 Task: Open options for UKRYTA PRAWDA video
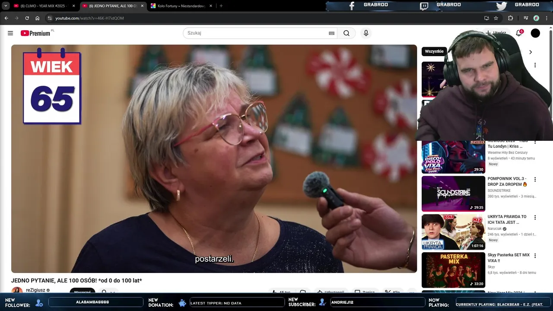click(x=535, y=217)
